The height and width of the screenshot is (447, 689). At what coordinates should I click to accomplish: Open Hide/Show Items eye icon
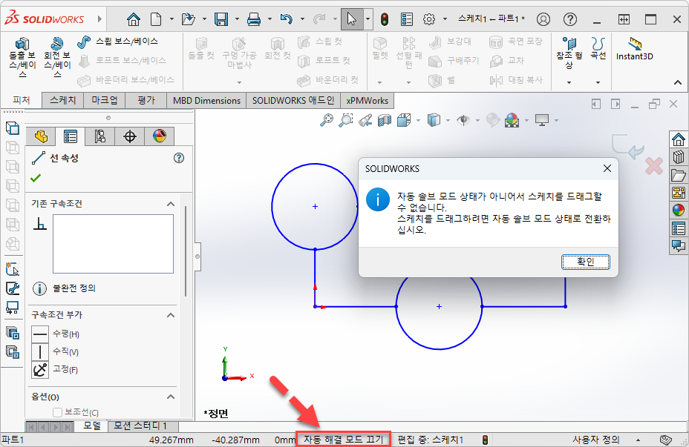463,120
